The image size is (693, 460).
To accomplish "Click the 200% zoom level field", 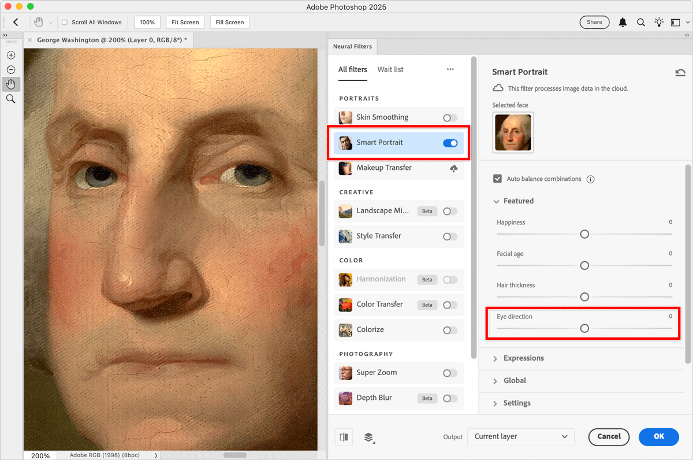I will pyautogui.click(x=40, y=455).
